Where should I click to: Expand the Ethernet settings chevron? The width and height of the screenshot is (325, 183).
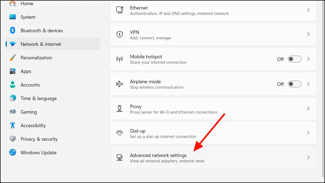308,10
